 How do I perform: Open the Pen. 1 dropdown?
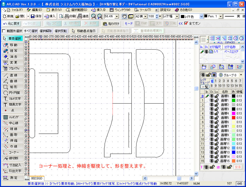pos(221,16)
